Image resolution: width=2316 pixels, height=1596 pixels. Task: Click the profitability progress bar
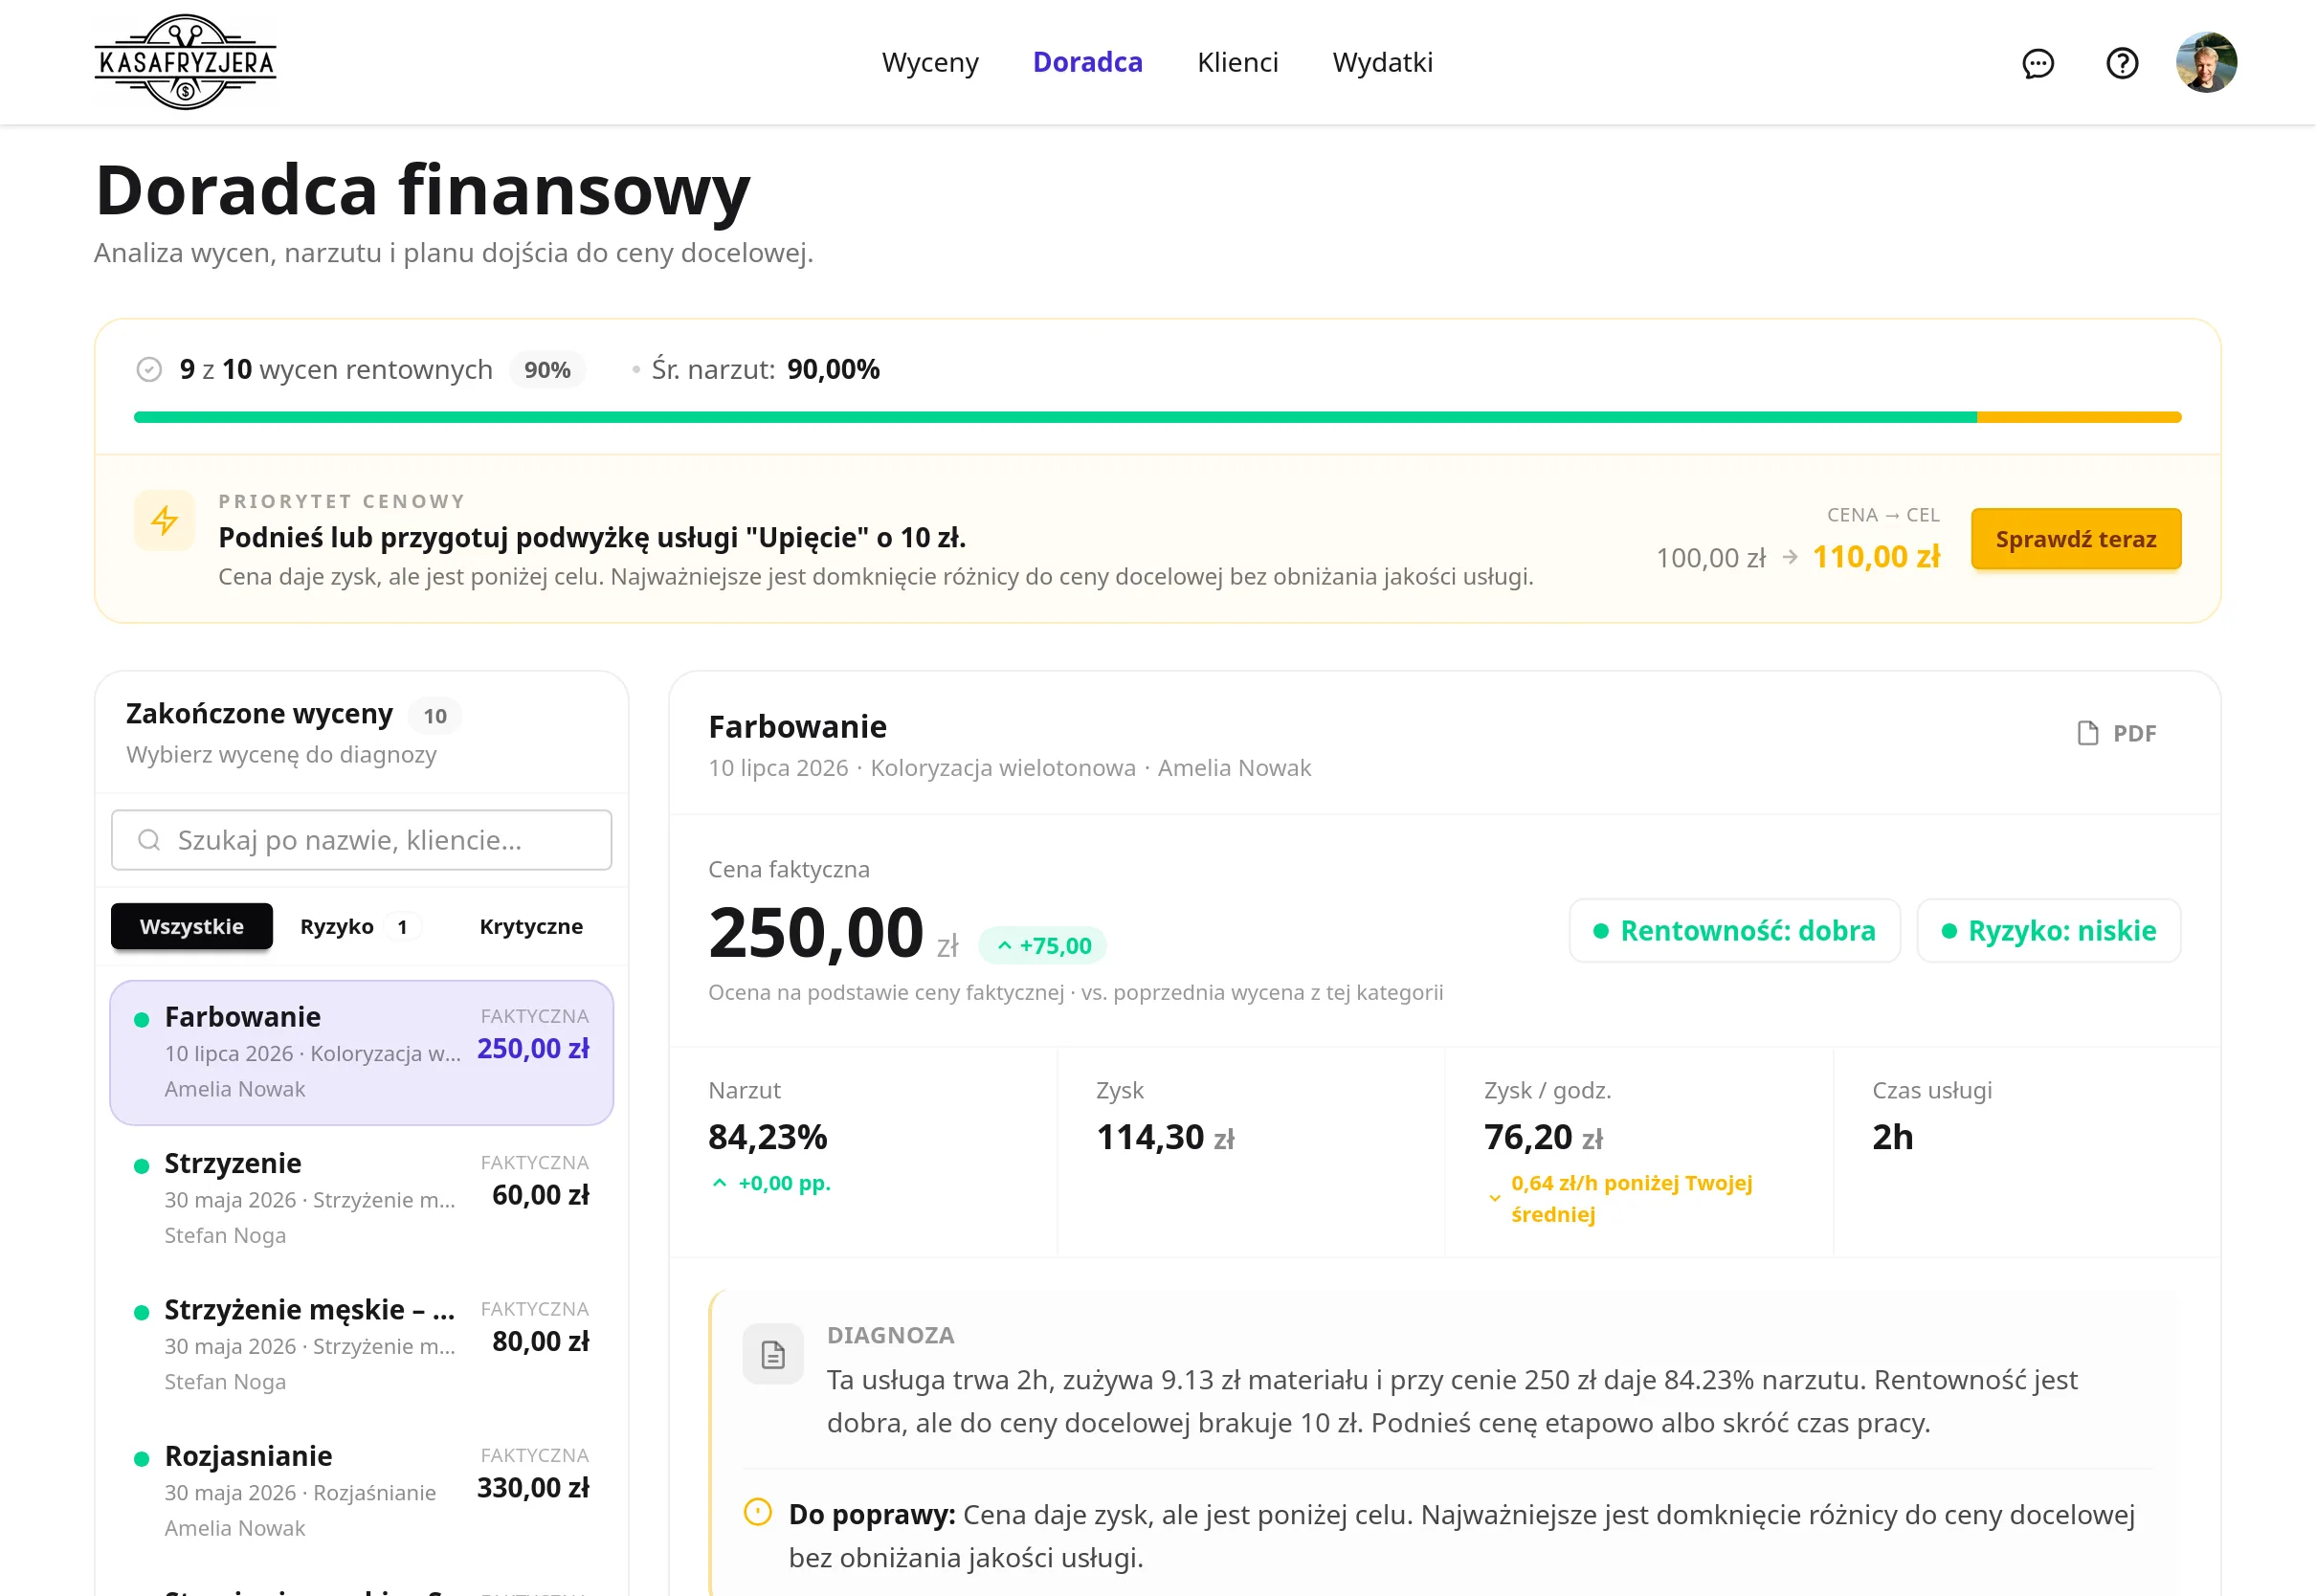click(x=1157, y=417)
